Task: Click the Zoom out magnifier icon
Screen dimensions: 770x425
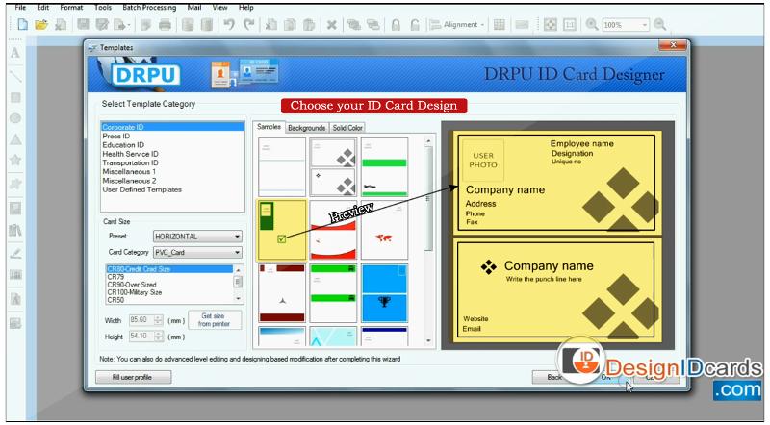Action: [x=660, y=25]
